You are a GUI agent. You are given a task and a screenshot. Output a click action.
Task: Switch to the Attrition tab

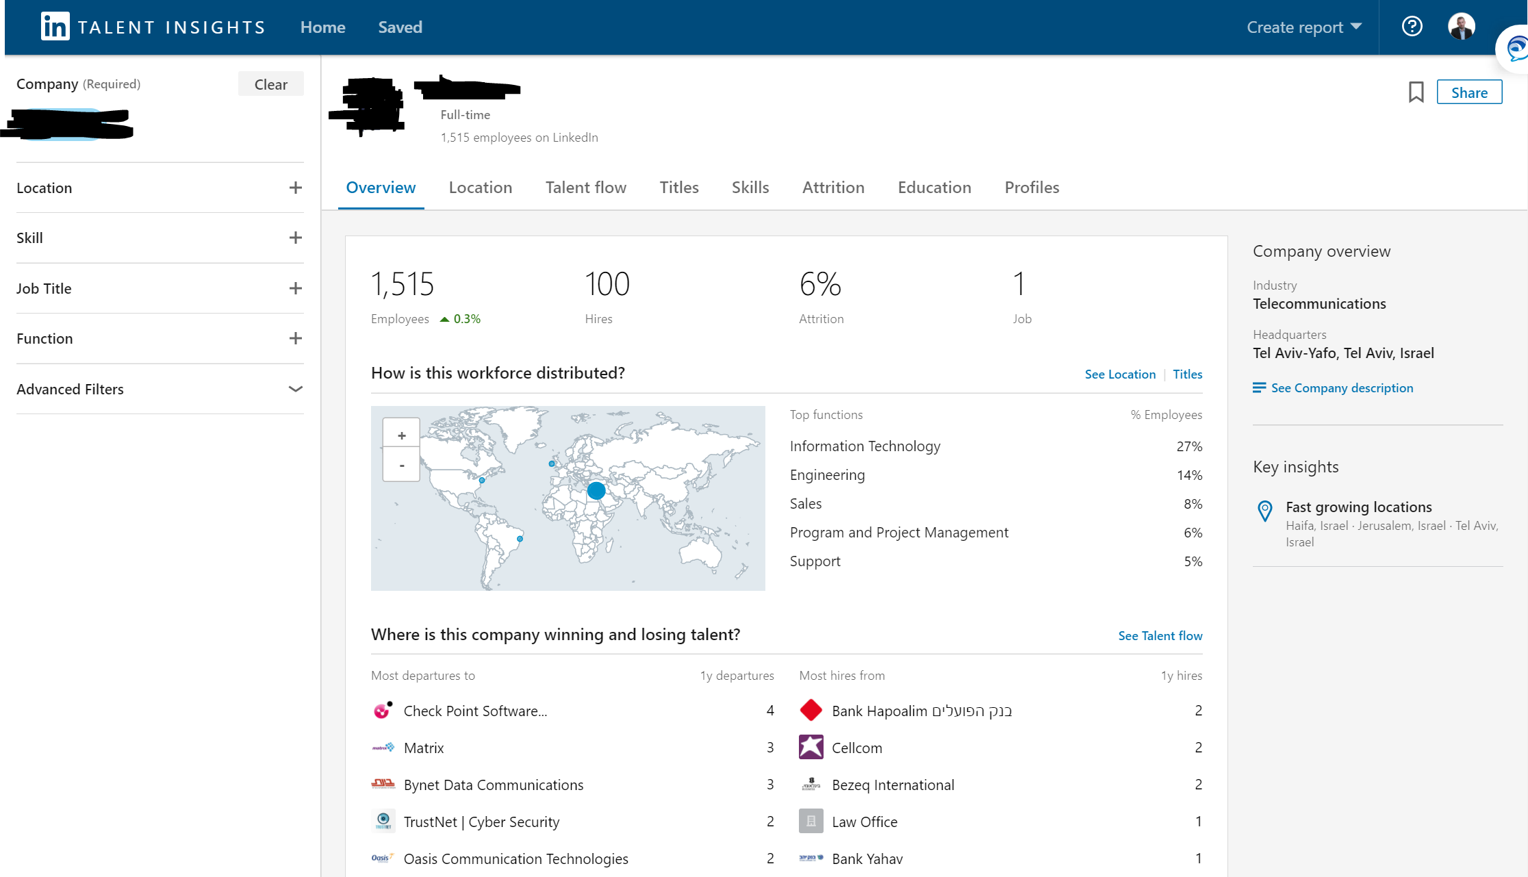833,188
